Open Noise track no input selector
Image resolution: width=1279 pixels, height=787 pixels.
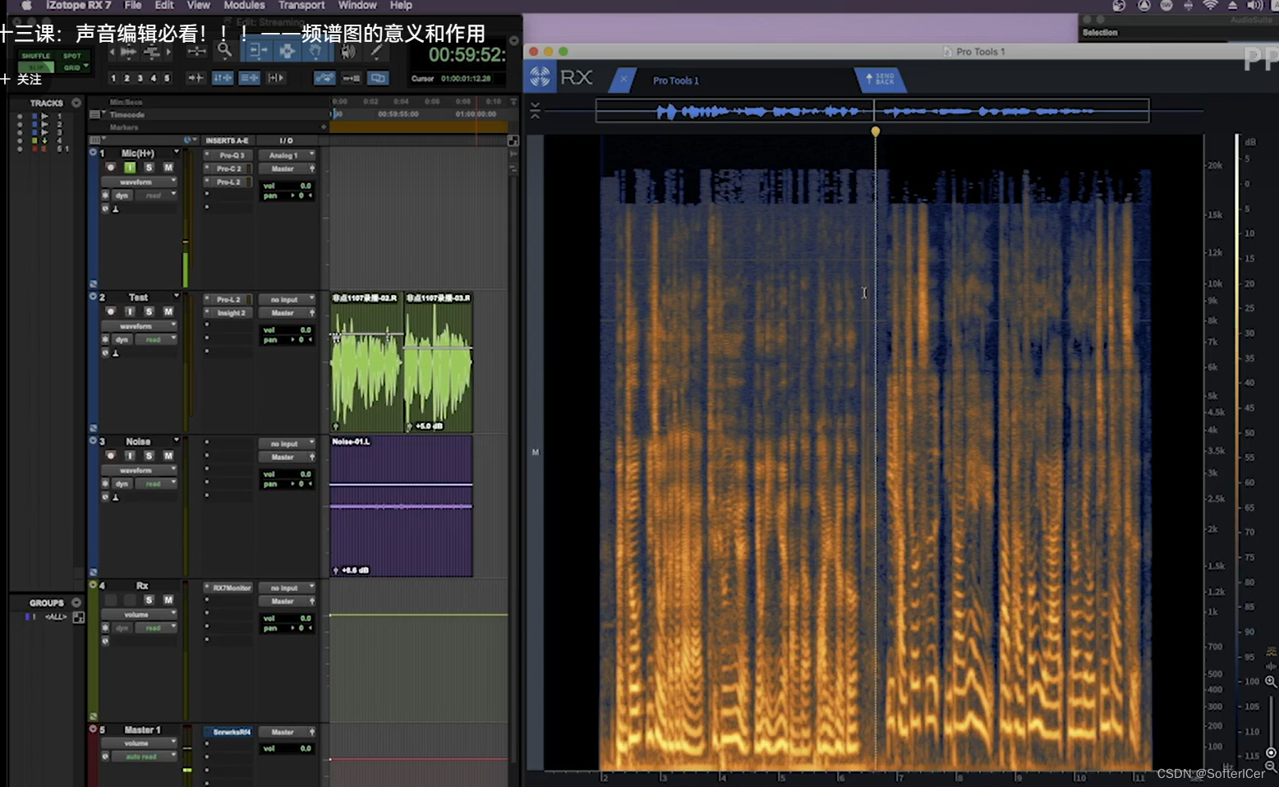pos(288,444)
